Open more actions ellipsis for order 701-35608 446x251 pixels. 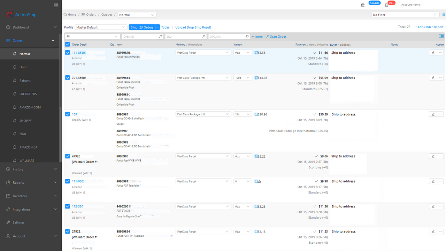click(440, 77)
